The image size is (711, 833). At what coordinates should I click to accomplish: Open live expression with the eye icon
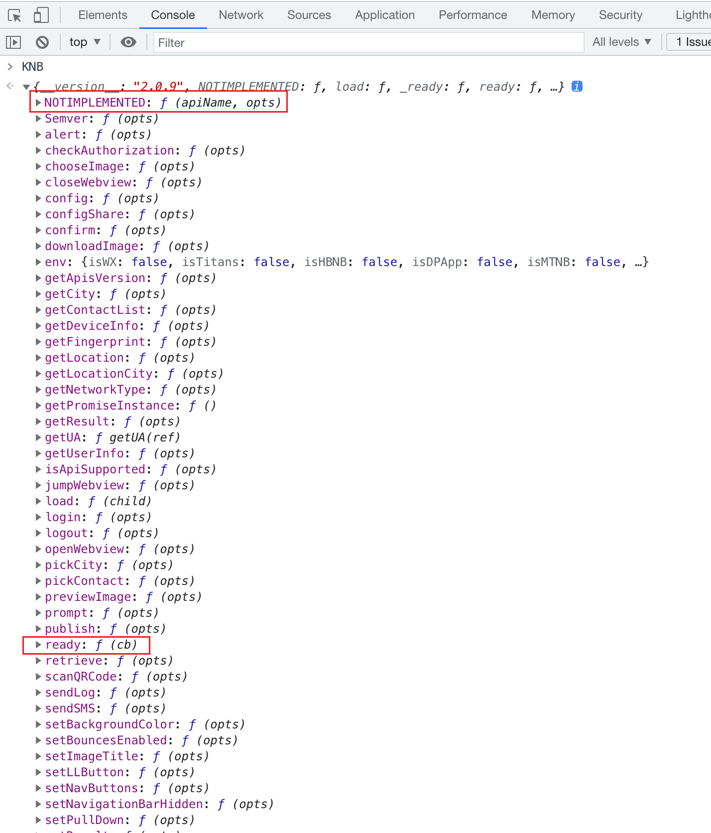tap(128, 42)
